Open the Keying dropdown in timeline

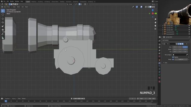[x=15, y=99]
